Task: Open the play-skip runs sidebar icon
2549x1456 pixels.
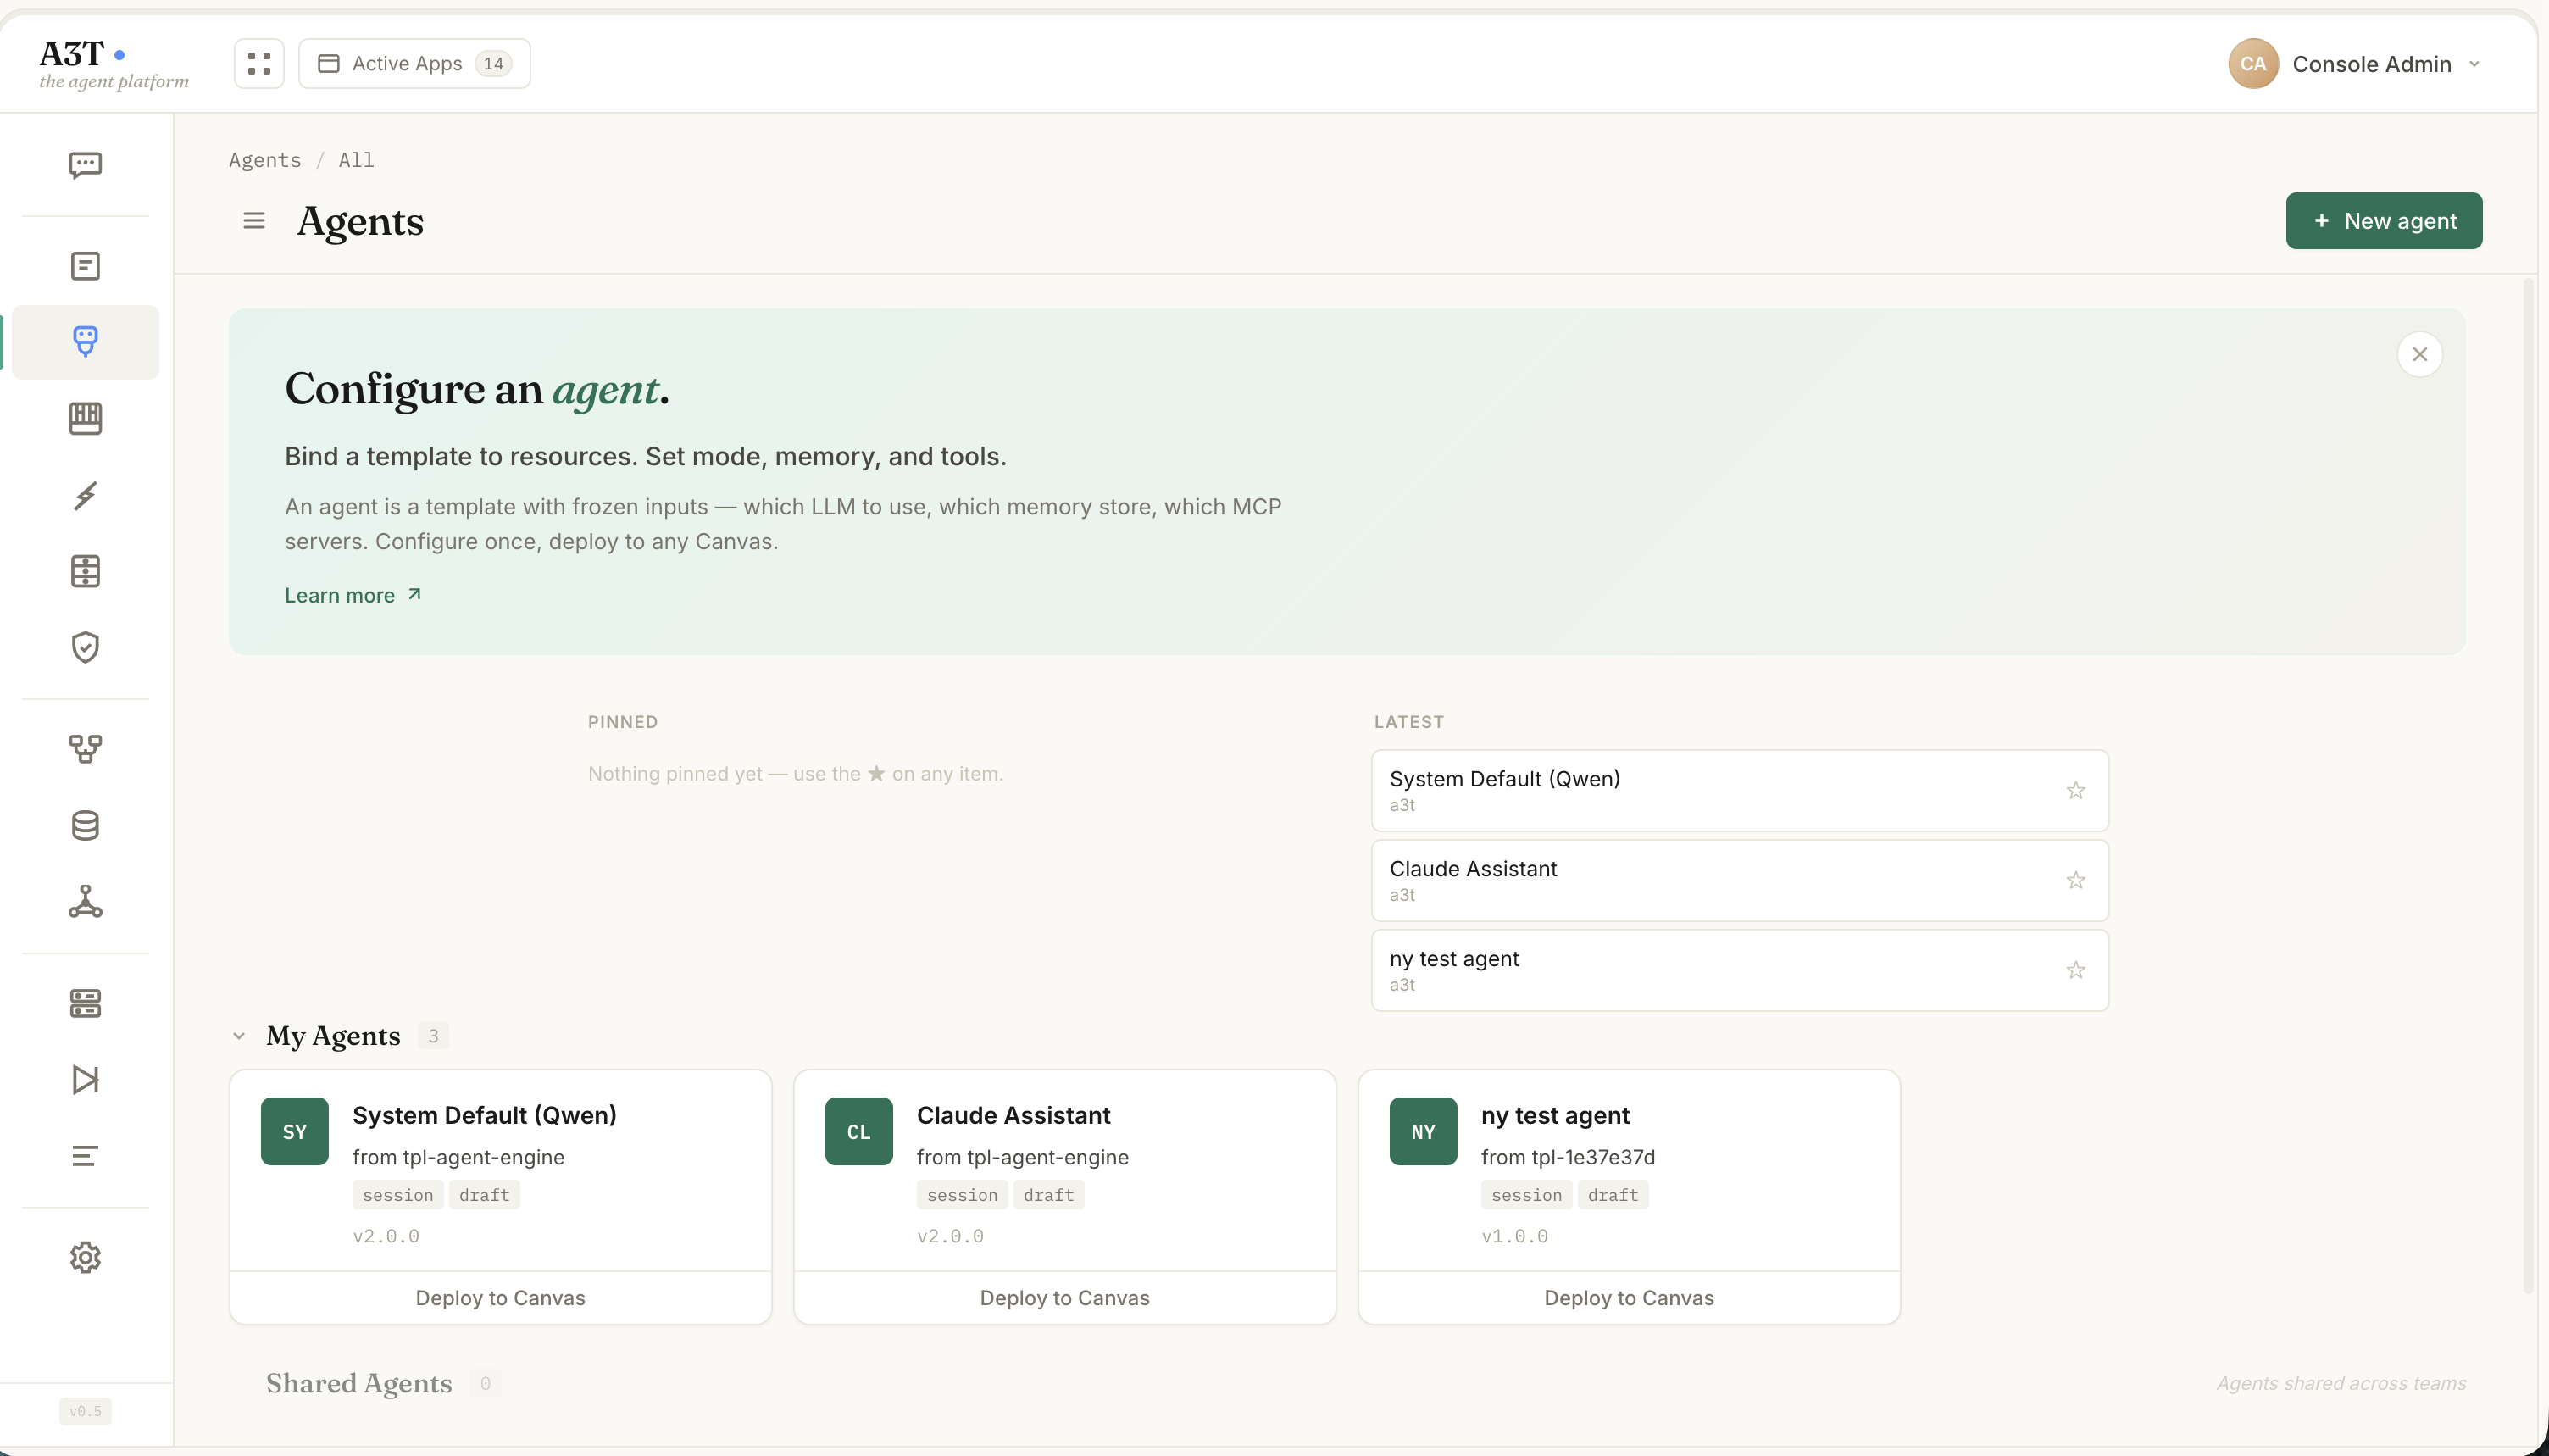Action: tap(85, 1079)
